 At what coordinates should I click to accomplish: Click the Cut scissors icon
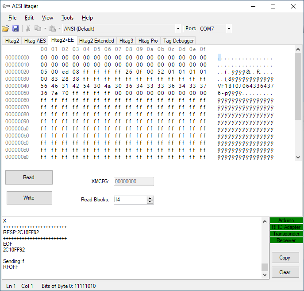(28, 28)
